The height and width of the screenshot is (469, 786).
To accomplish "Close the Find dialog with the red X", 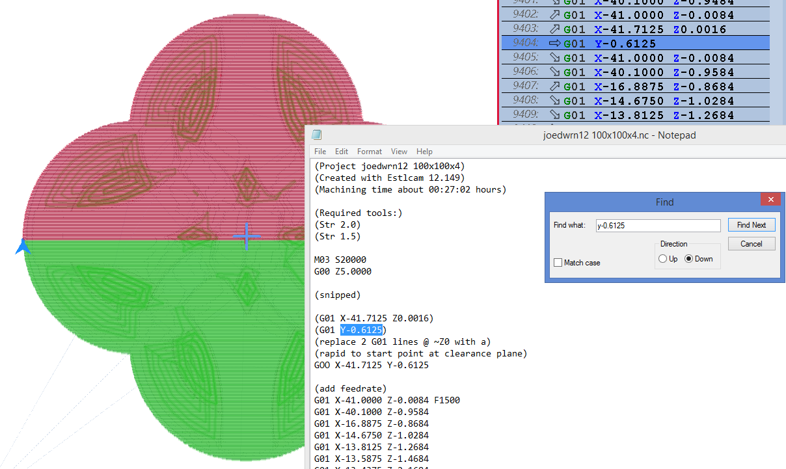I will point(770,200).
